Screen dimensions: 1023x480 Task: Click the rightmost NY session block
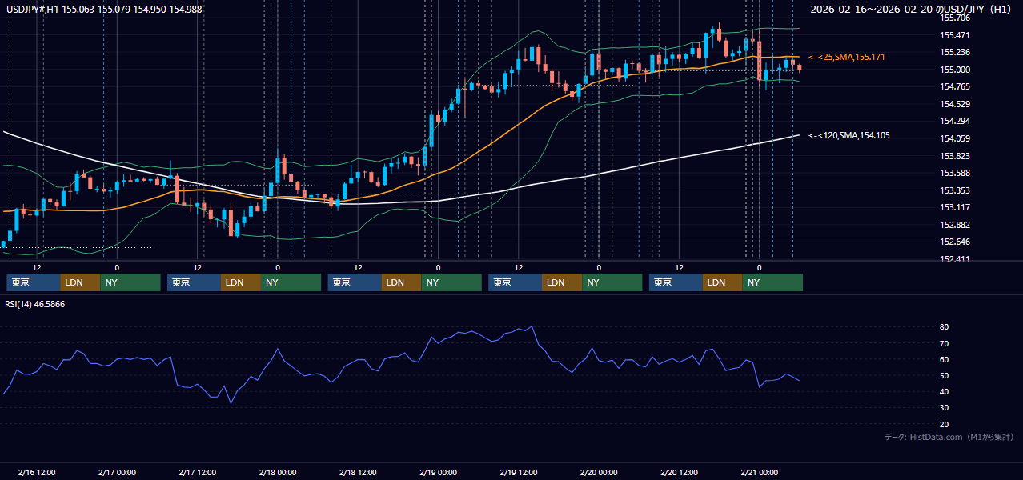(772, 282)
